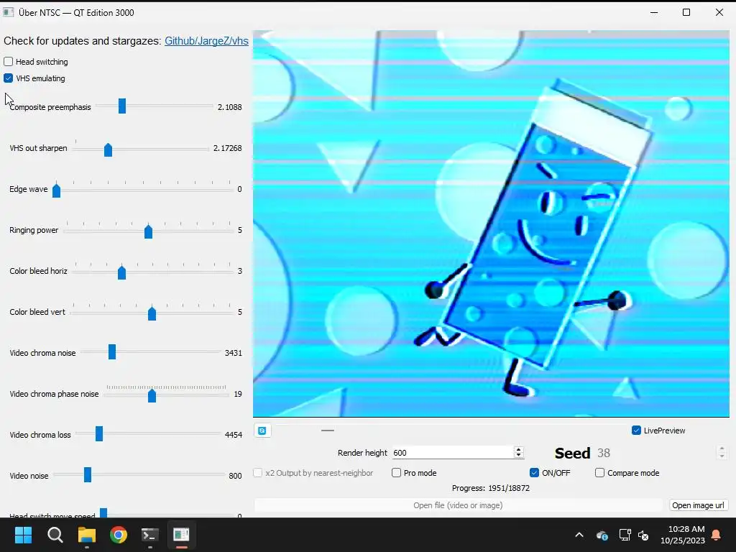This screenshot has height=552, width=736.
Task: Click the VHS out sharpen slider handle
Action: (x=108, y=149)
